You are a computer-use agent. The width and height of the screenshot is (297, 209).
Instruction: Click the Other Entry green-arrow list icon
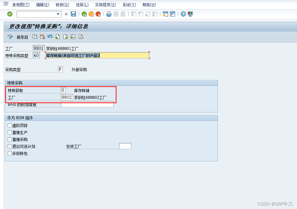coord(73,37)
